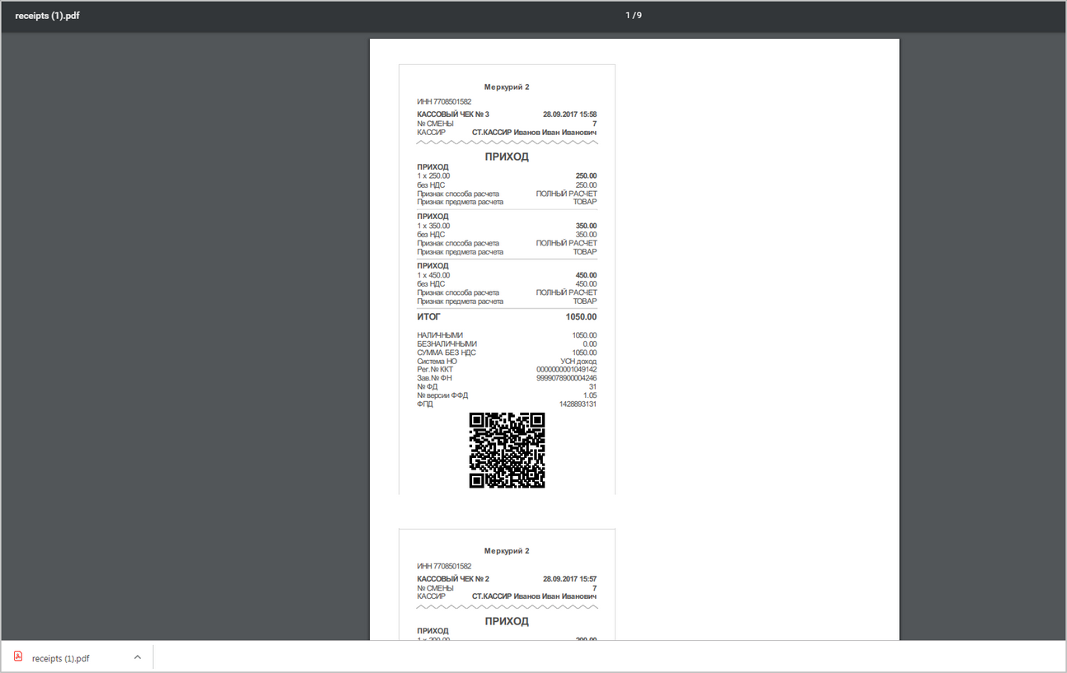This screenshot has width=1067, height=673.
Task: Click the КАССОВЫЙ ЧЕК № 3 text
Action: point(453,115)
